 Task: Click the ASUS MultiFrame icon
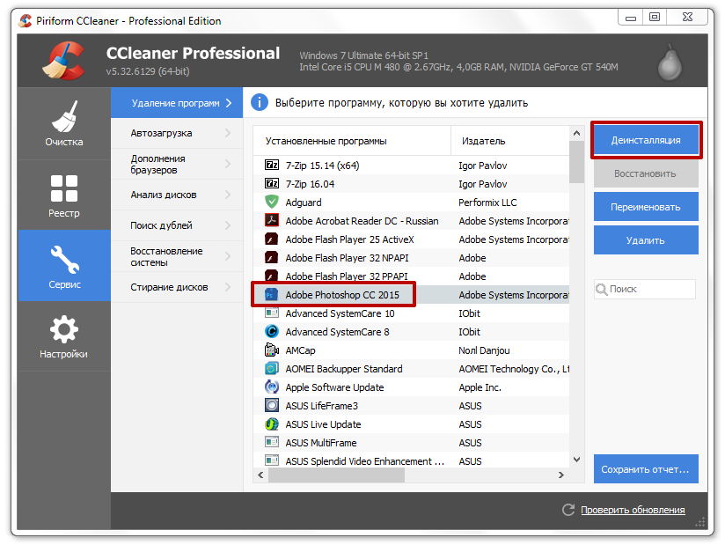tap(271, 442)
